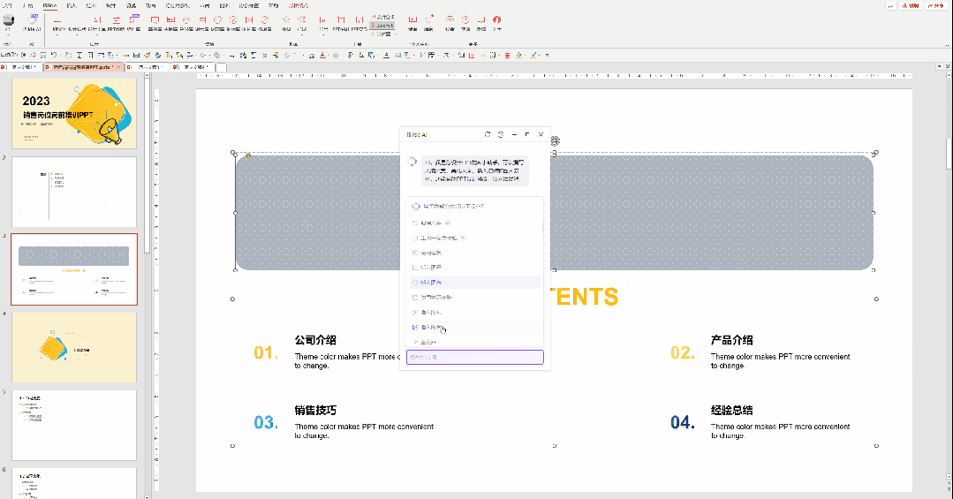The width and height of the screenshot is (953, 499).
Task: Switch to the iSlide ribbon tab
Action: 49,5
